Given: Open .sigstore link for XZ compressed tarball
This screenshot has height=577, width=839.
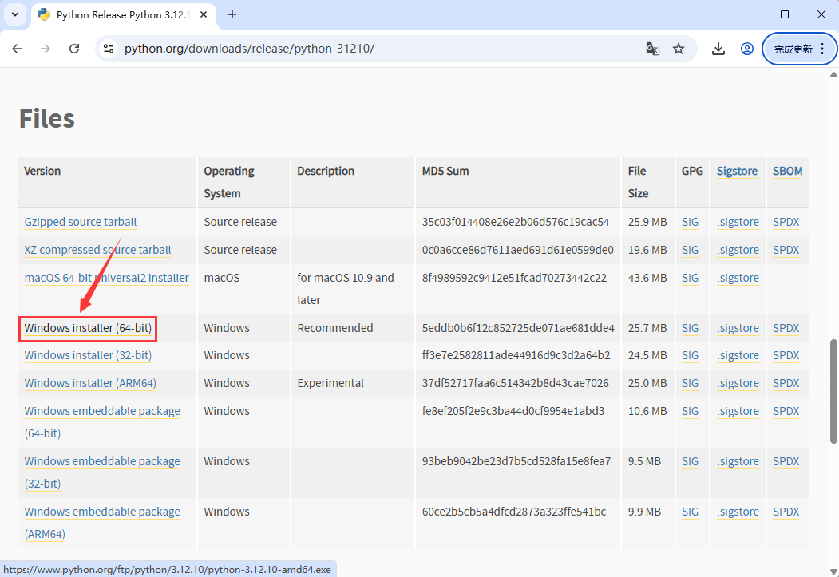Looking at the screenshot, I should (738, 250).
